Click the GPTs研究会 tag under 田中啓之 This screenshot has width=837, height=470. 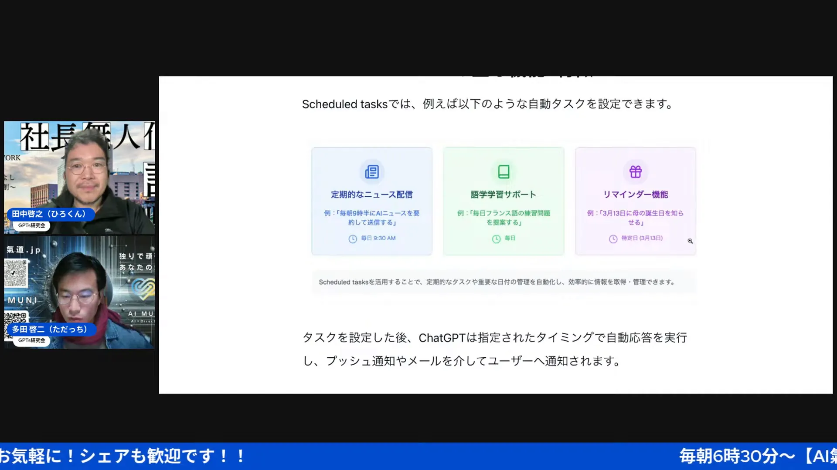(31, 226)
